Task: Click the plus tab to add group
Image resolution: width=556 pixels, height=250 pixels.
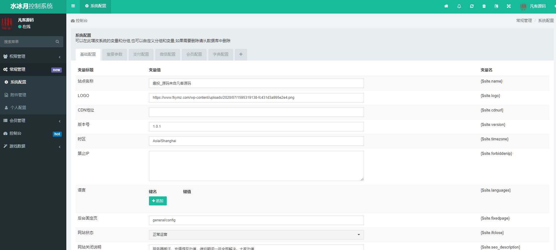Action: tap(241, 55)
